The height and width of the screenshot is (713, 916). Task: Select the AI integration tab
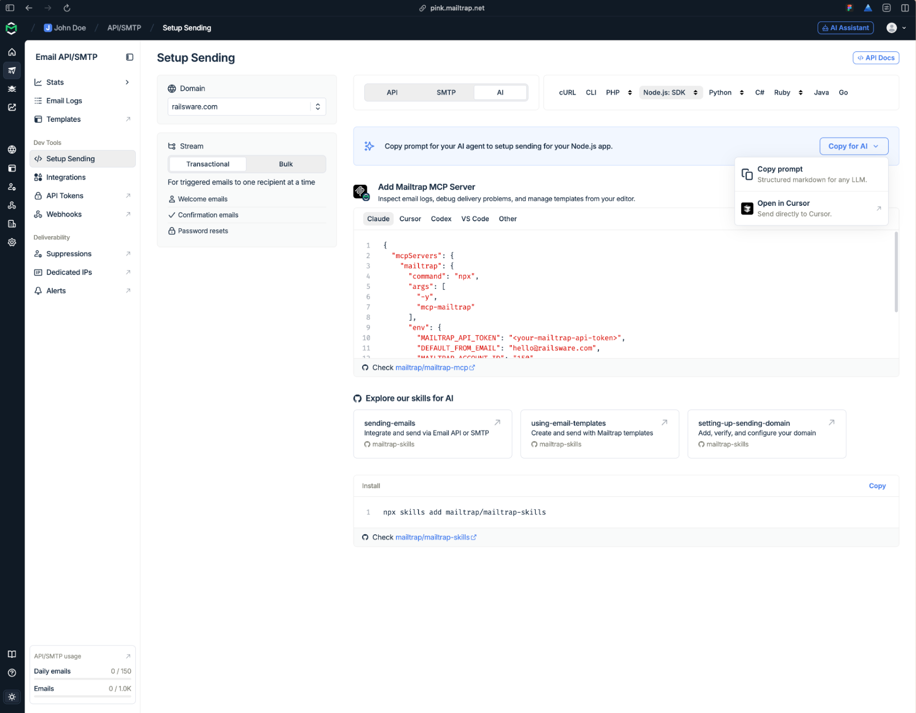500,92
